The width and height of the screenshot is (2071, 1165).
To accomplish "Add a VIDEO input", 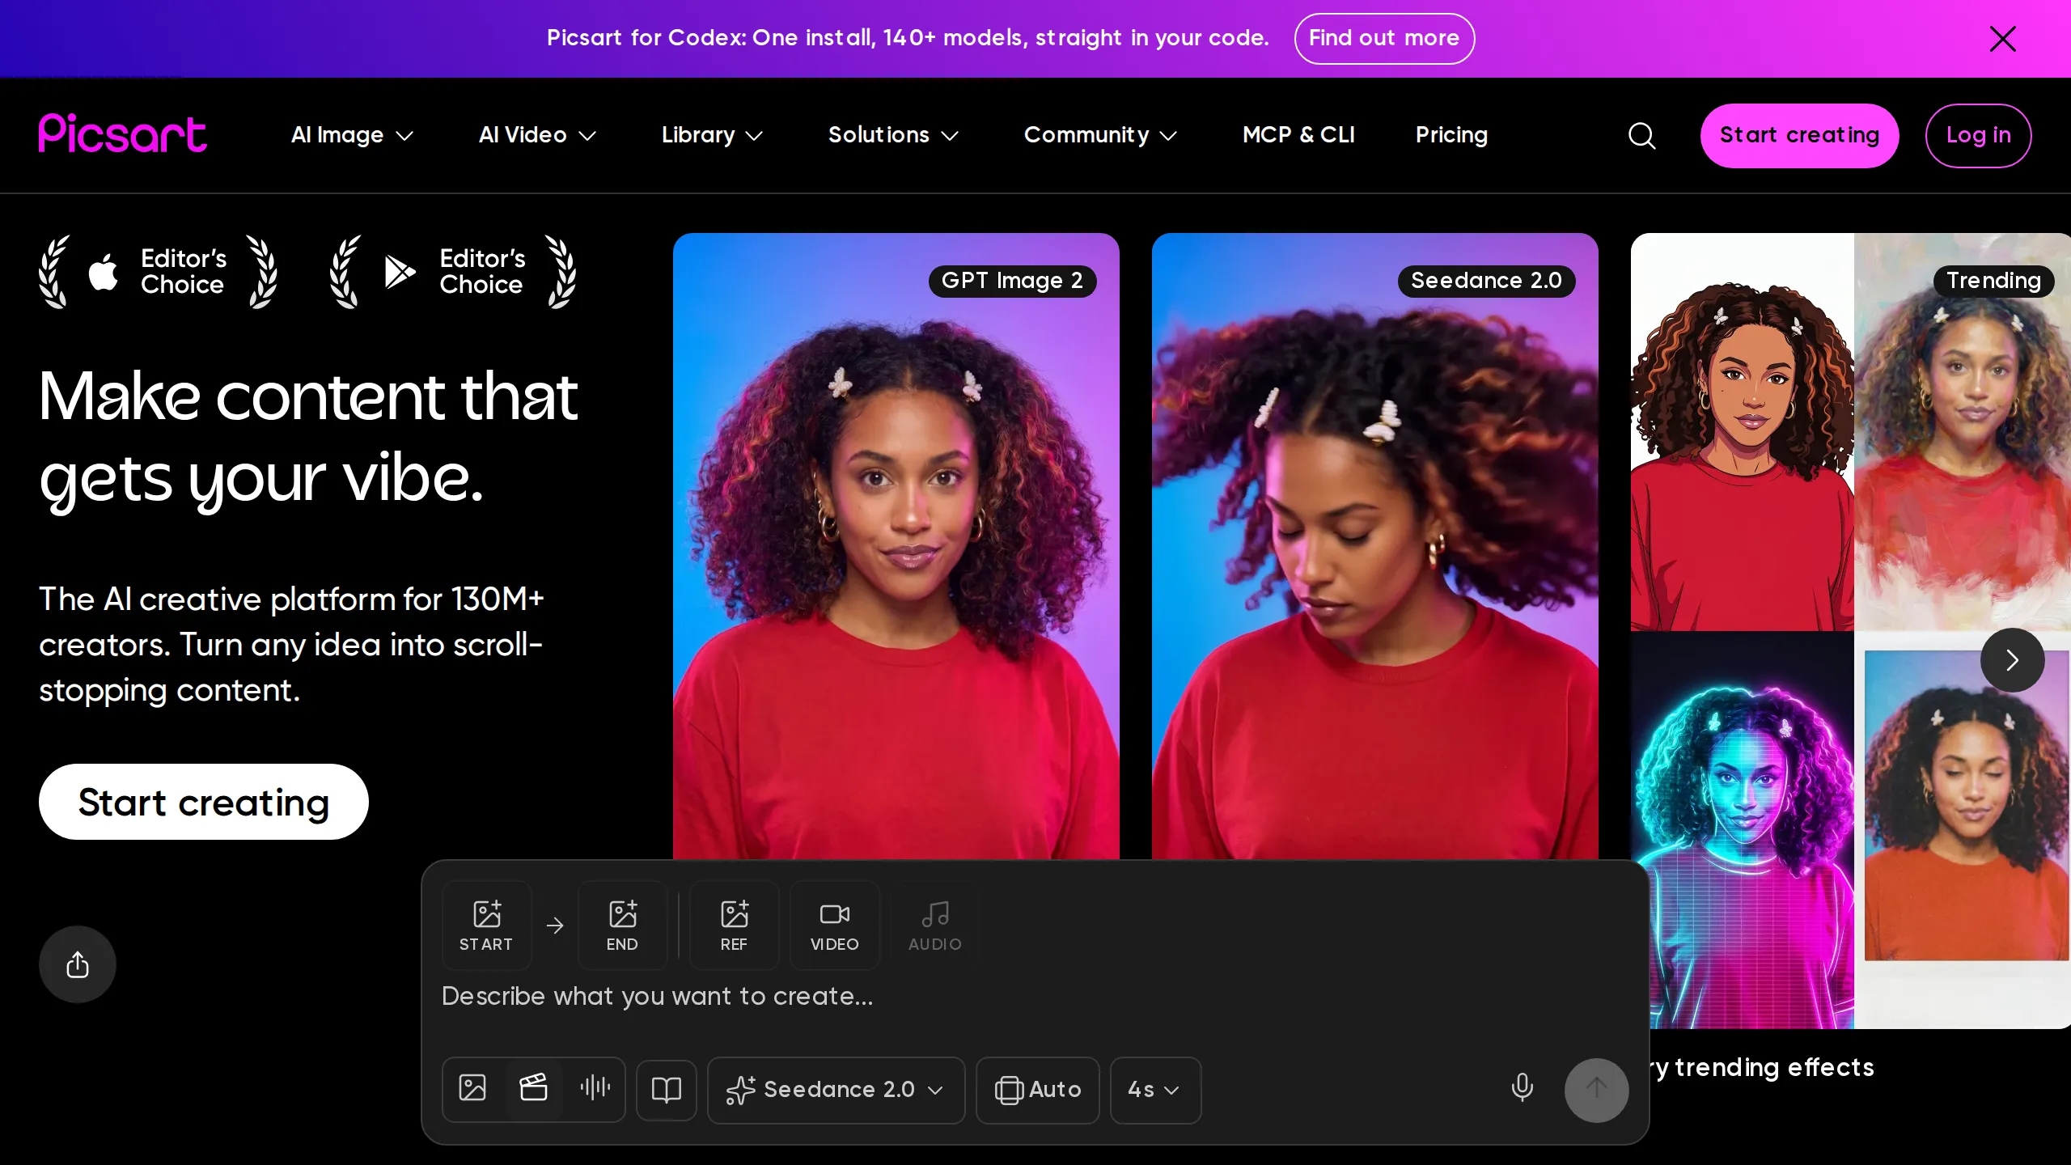I will 834,925.
